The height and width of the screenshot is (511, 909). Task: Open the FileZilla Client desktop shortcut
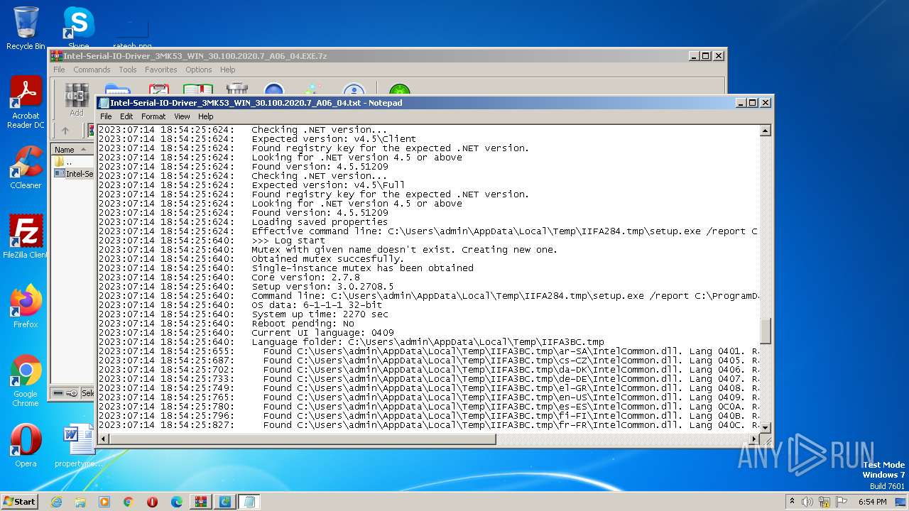tap(26, 236)
